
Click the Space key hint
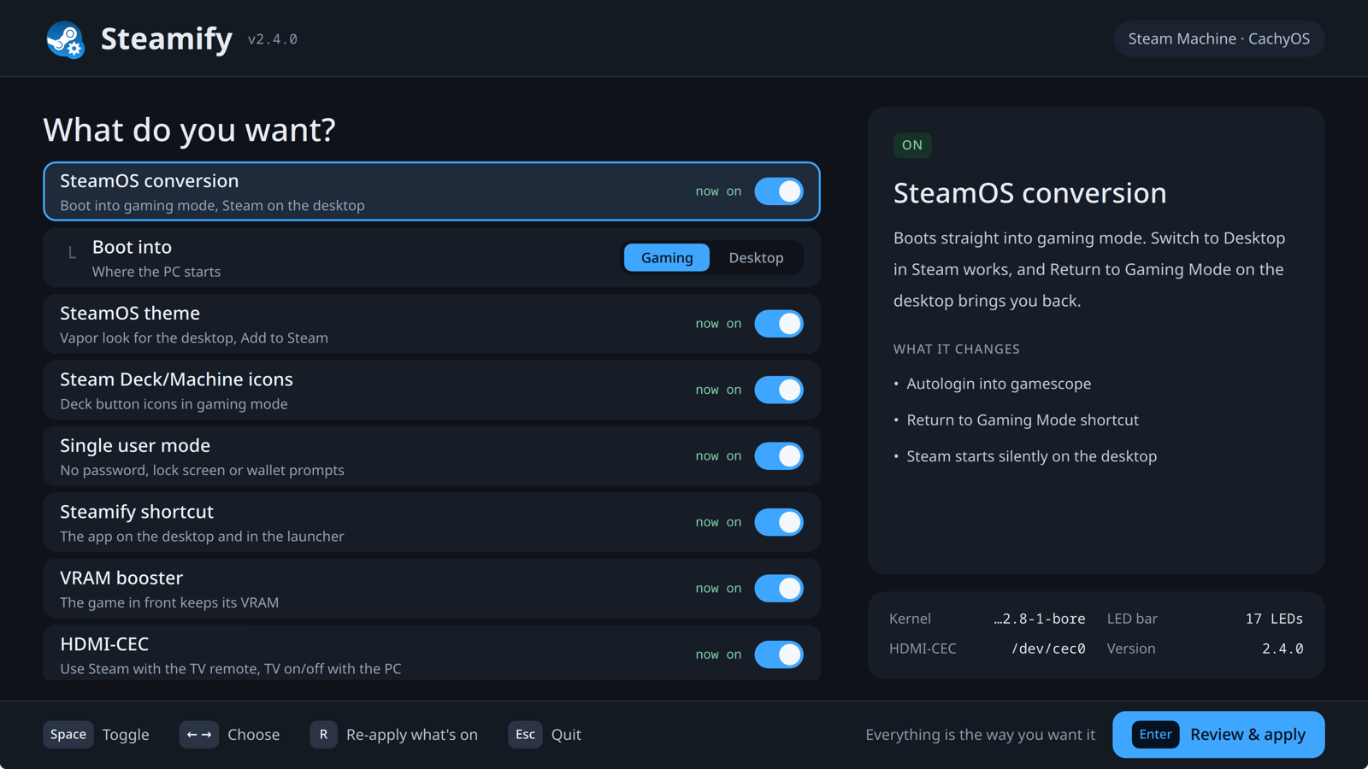click(68, 735)
